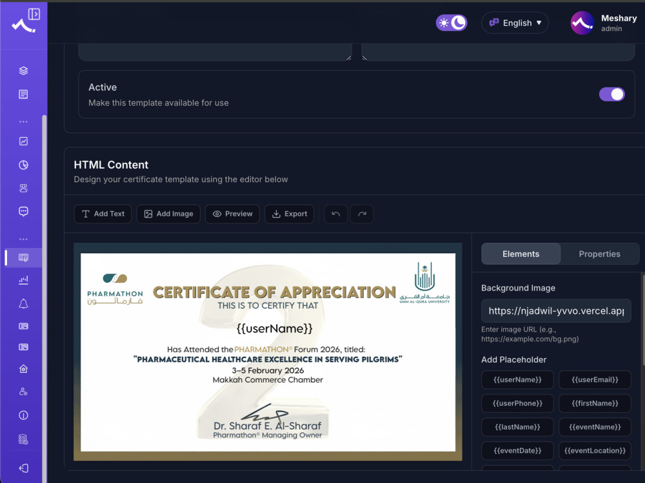Redo the last editor change
The width and height of the screenshot is (645, 483).
362,214
